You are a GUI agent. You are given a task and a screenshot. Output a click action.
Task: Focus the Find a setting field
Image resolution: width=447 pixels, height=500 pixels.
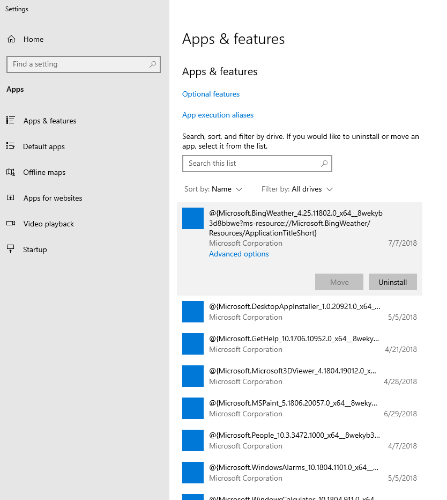(84, 64)
